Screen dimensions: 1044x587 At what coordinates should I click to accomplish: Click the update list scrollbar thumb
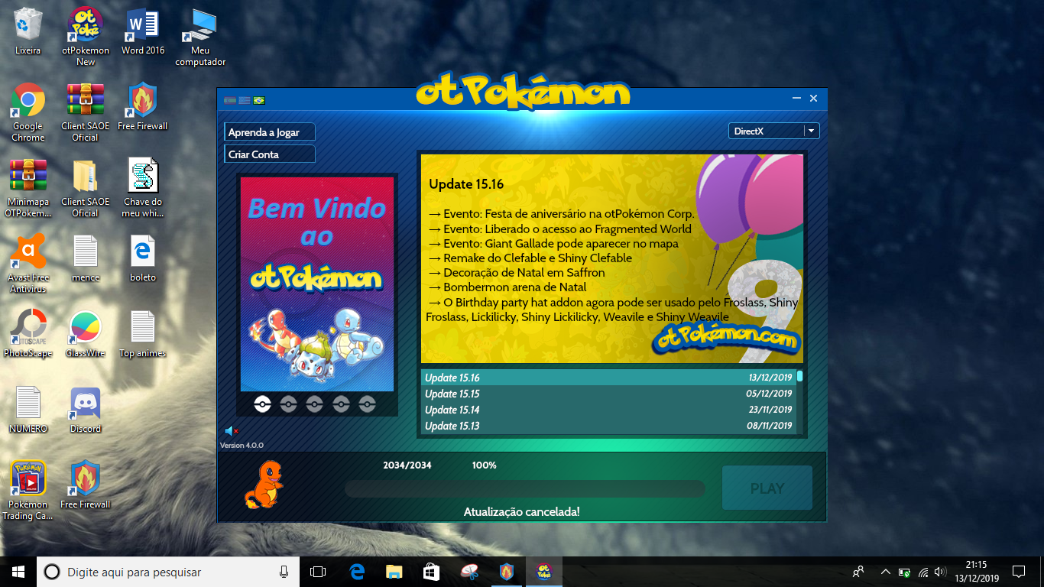[x=799, y=376]
